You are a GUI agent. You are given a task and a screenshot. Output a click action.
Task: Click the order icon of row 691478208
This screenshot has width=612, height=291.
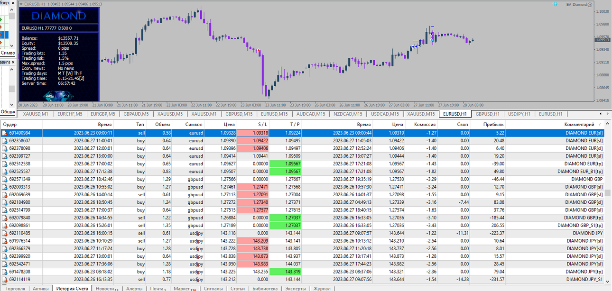[x=5, y=272]
